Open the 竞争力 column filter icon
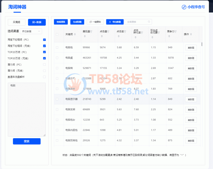The height and width of the screenshot is (169, 213). [x=175, y=31]
